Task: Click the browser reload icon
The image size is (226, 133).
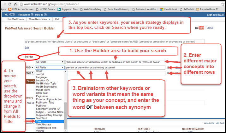Action: [10, 4]
